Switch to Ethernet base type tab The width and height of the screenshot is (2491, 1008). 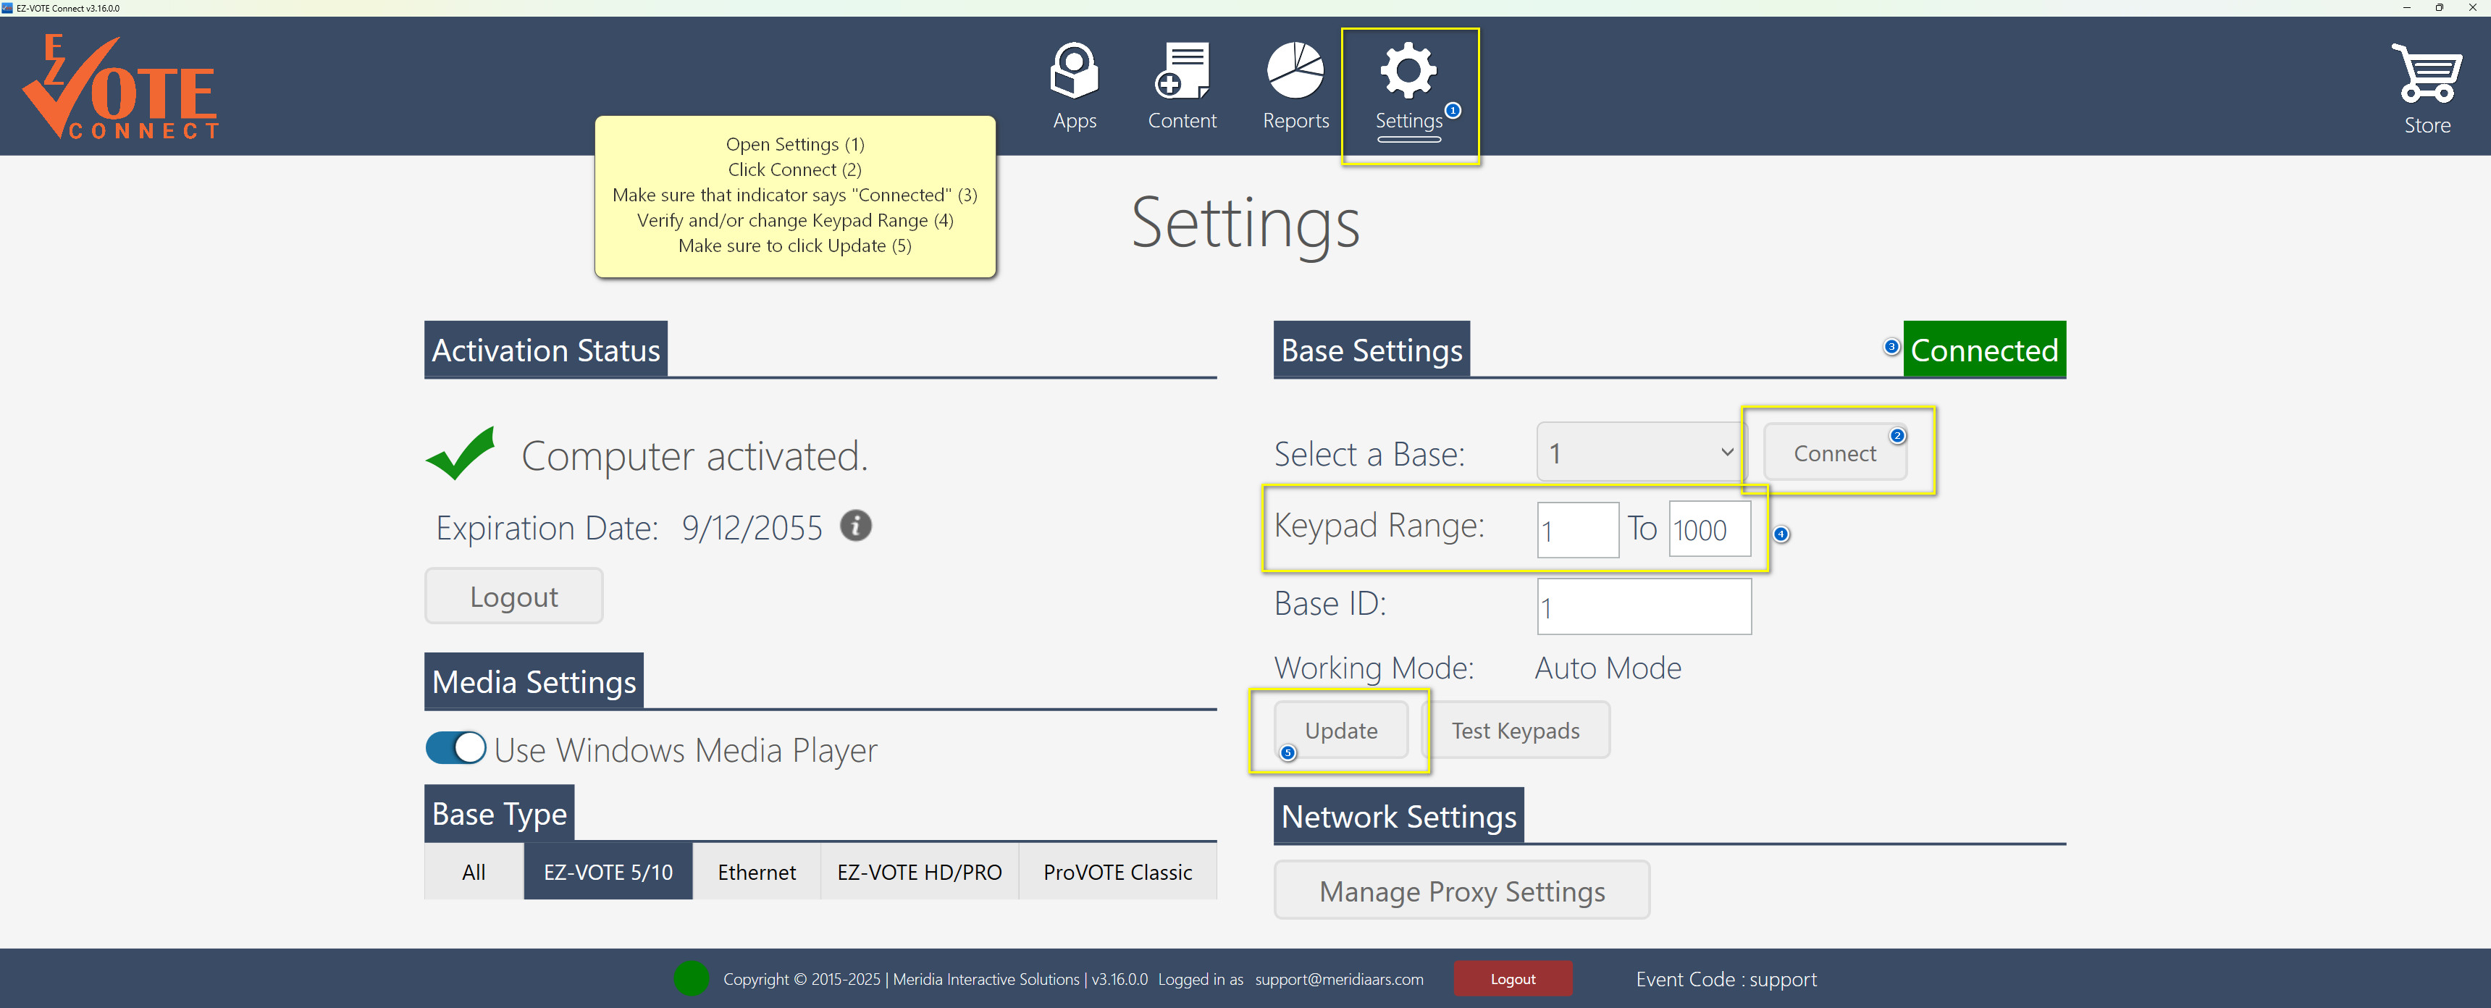(756, 872)
